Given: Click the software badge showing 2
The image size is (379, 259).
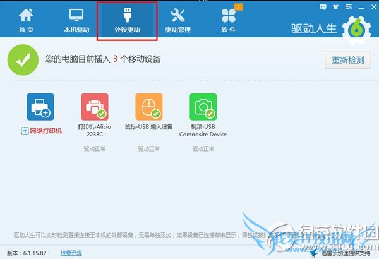Looking at the screenshot, I should coord(238,7).
